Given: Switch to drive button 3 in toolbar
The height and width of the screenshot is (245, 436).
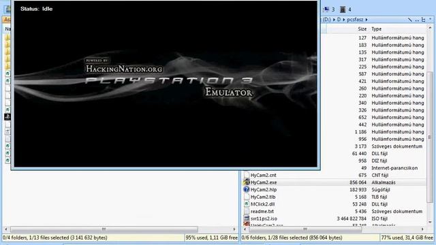Looking at the screenshot, I should click(x=329, y=10).
